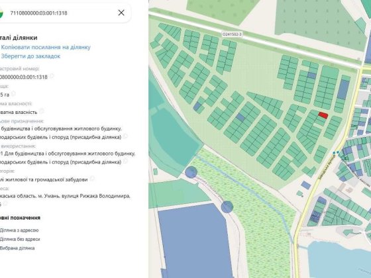Clear the cadastral number search field
Image resolution: width=371 pixels, height=278 pixels.
pos(121,13)
